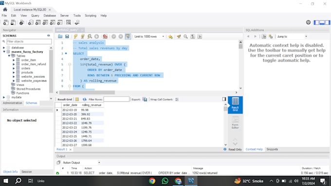The width and height of the screenshot is (331, 186).
Task: Open inspector for selected object icon
Action: 22,22
